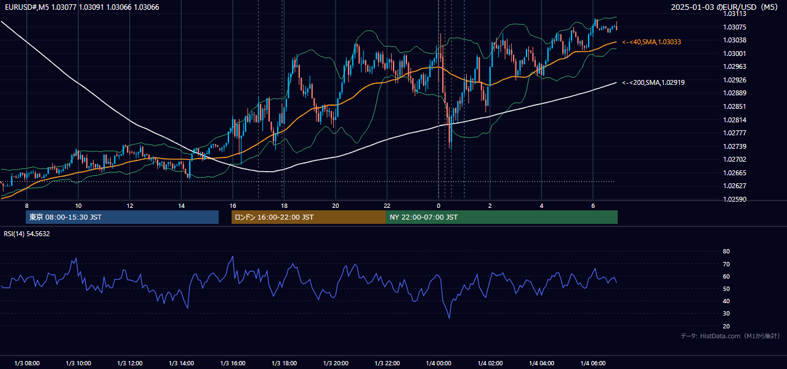Screen dimensions: 787x369
Task: Click the RSI scale level 40
Action: 726,301
